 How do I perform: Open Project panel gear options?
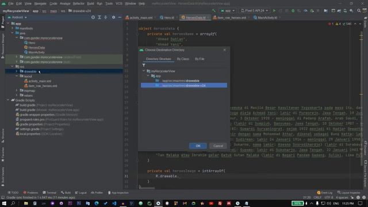pyautogui.click(x=114, y=17)
